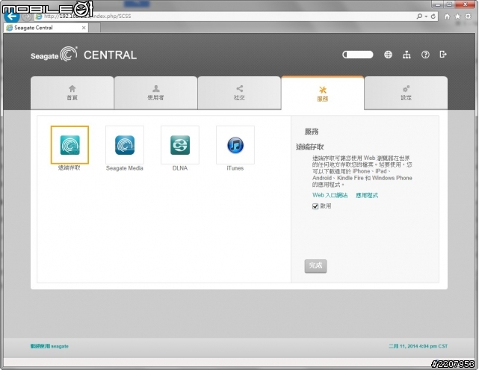
Task: Switch to the 設定 settings tab
Action: tap(406, 93)
